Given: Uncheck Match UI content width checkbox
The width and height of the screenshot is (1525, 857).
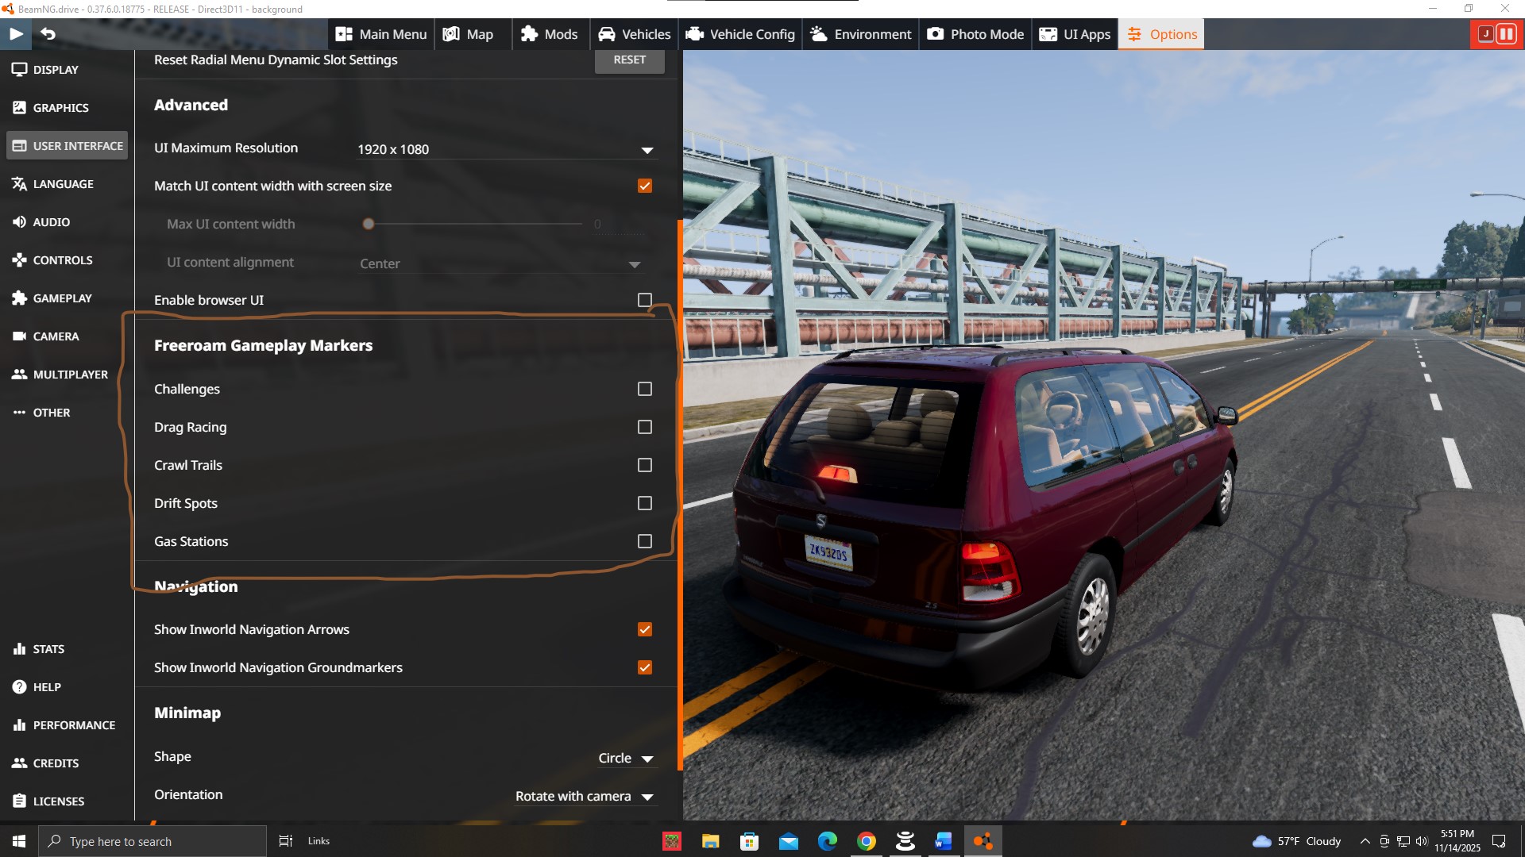Looking at the screenshot, I should (645, 186).
